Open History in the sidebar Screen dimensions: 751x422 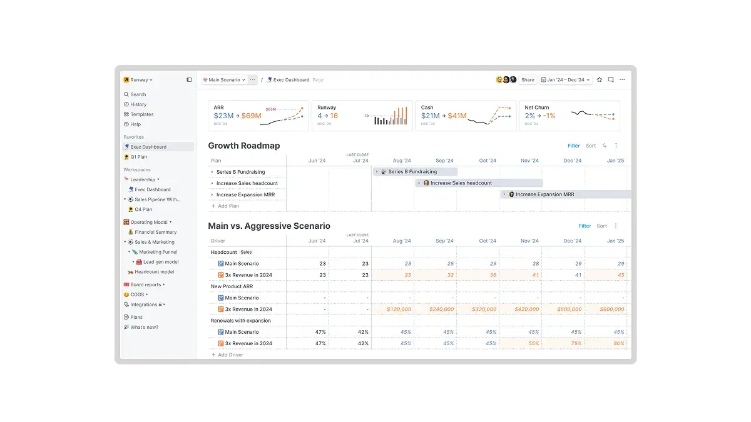click(135, 104)
